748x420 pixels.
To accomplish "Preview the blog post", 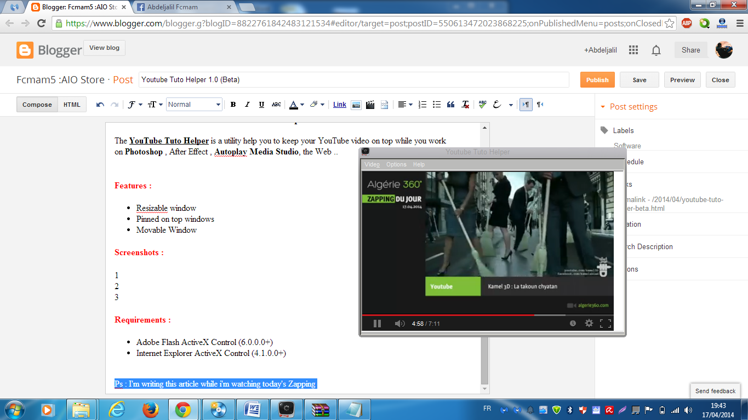I will [x=682, y=80].
